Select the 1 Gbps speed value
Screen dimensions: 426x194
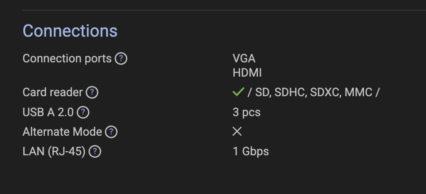pyautogui.click(x=251, y=151)
